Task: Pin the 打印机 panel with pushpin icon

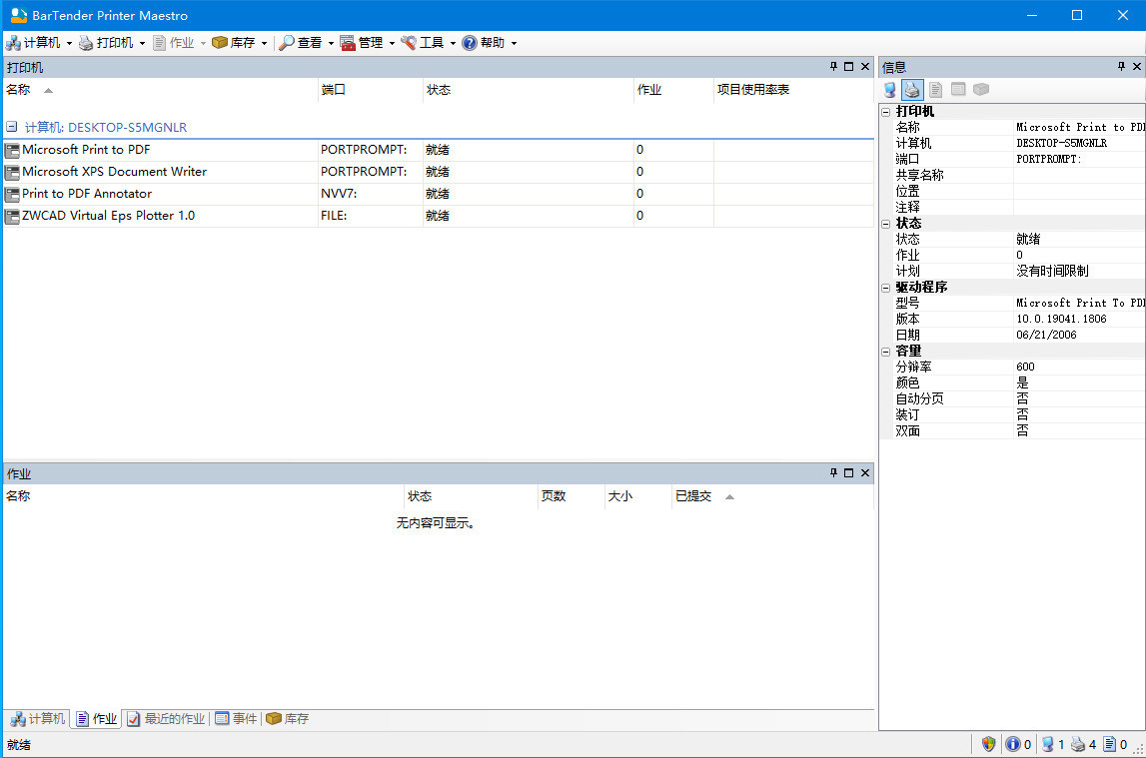Action: [833, 67]
